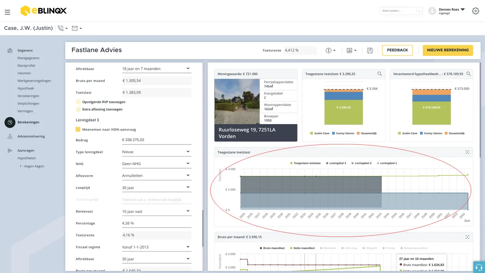Open Adviesmotivering in the sidebar
485x273 pixels.
pyautogui.click(x=31, y=136)
